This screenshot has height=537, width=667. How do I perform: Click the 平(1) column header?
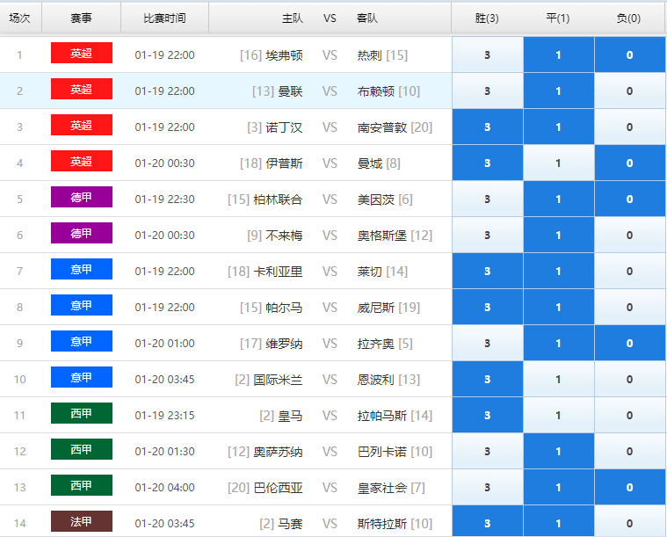point(558,18)
